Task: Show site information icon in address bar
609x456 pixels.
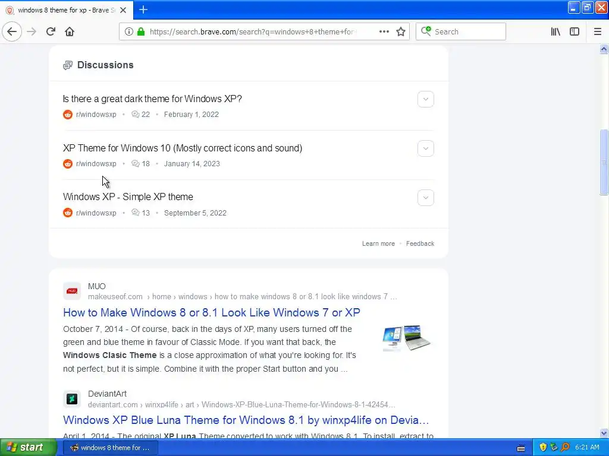Action: click(129, 32)
